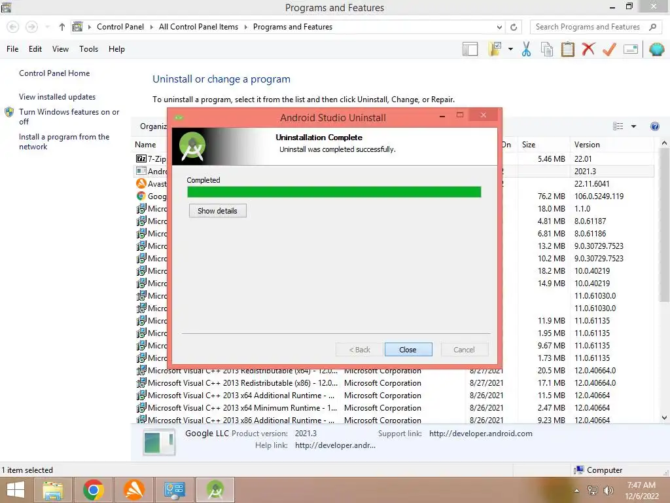This screenshot has width=670, height=503.
Task: Open Control Panel taskbar icon
Action: pos(174,490)
